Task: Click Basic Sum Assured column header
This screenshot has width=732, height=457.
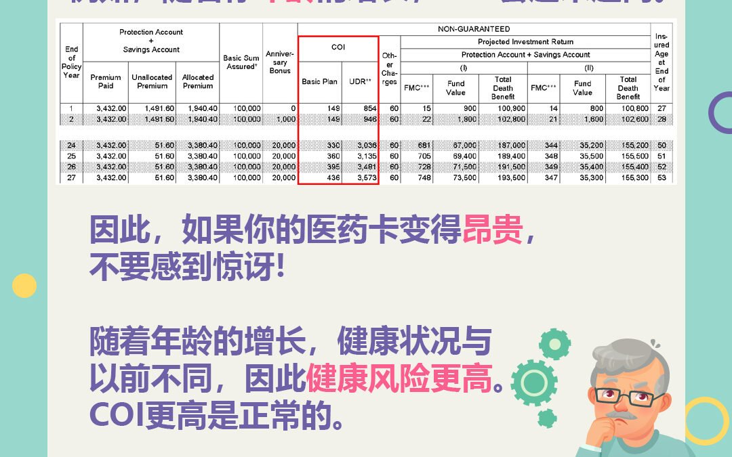Action: (x=241, y=62)
